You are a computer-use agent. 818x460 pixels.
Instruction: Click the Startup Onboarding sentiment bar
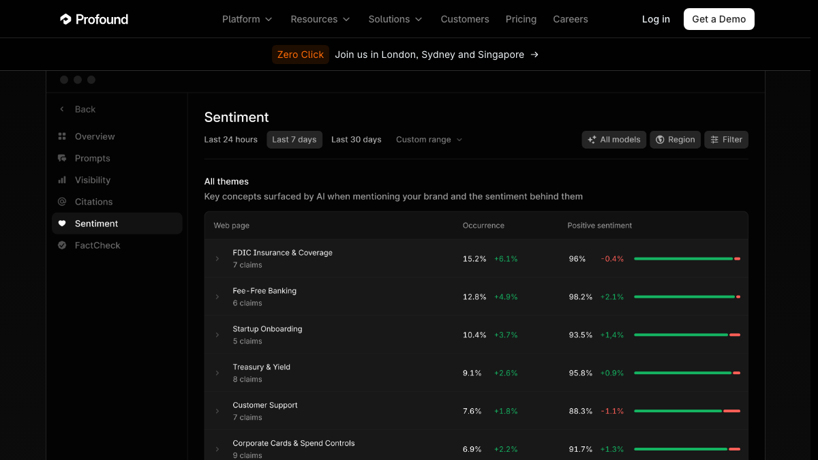click(x=687, y=335)
